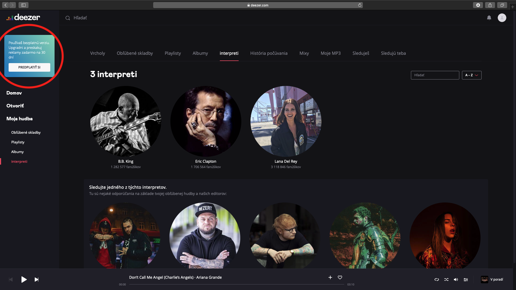Favorite the current song with heart icon
Screen dimensions: 516x290
pyautogui.click(x=340, y=277)
